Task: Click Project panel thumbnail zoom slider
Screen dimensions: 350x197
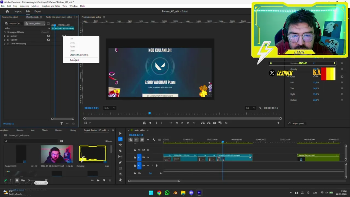Action: (29, 181)
